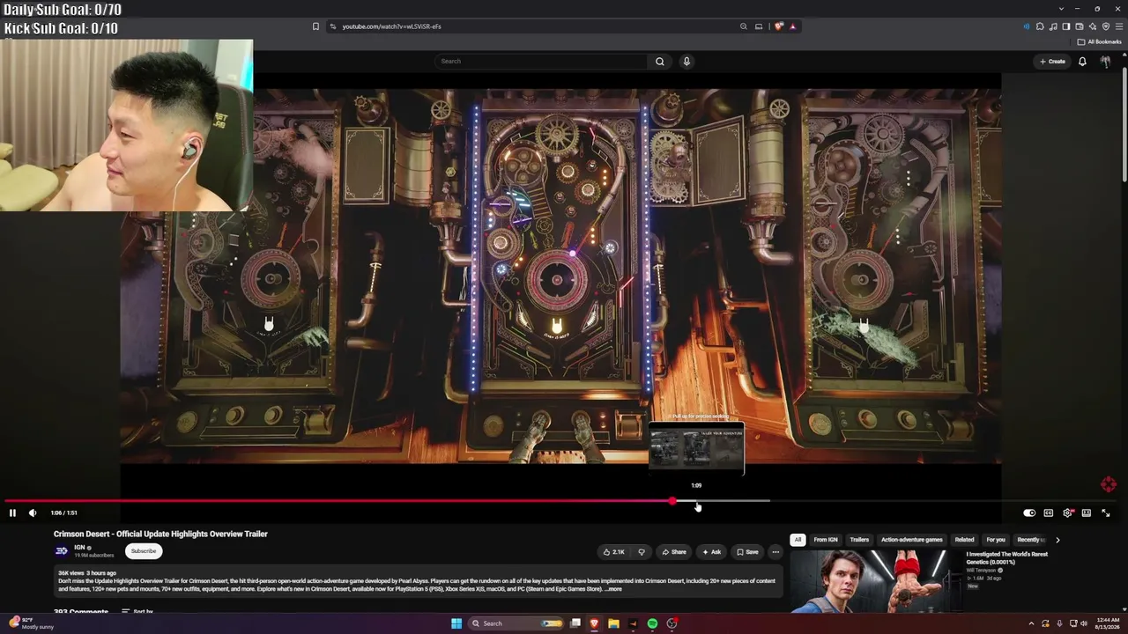Screen dimensions: 1128x634
Task: Pause the video with the player pause button
Action: pos(12,512)
